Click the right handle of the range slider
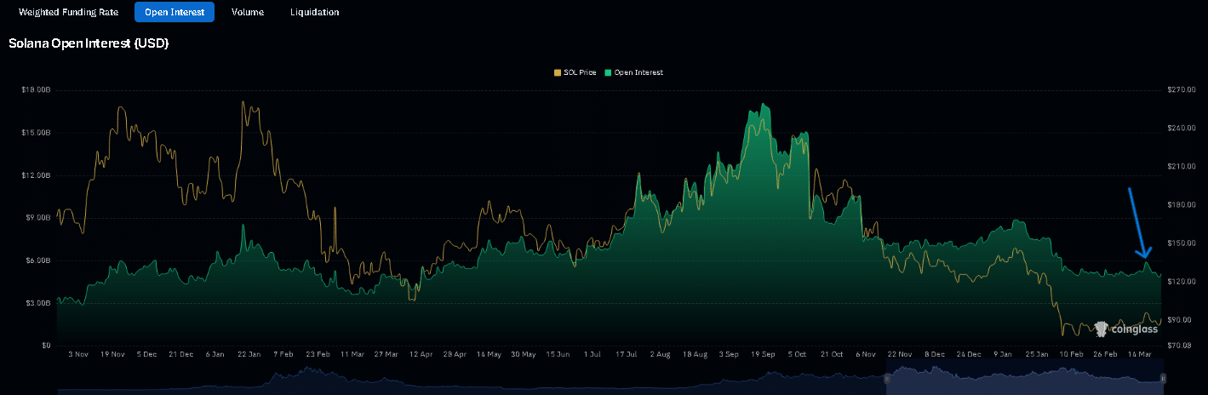This screenshot has height=395, width=1208. coord(1162,377)
